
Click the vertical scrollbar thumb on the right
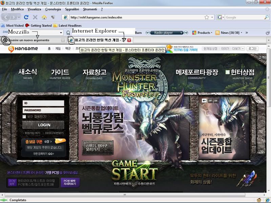pos(269,77)
